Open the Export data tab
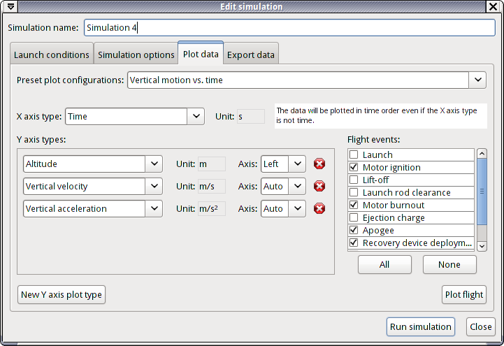This screenshot has height=346, width=504. (x=251, y=55)
